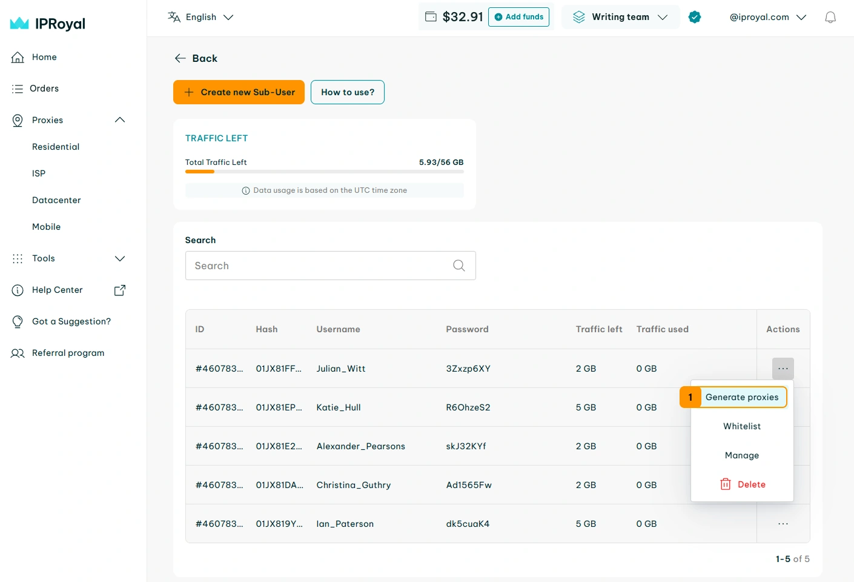
Task: Open Help Center external link icon
Action: click(120, 290)
